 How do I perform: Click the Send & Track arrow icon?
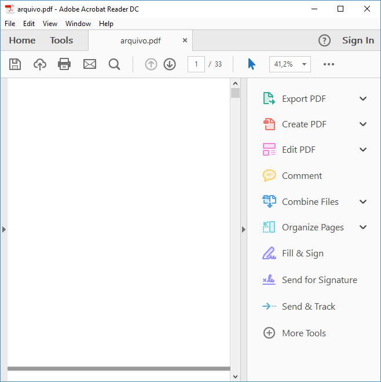point(269,306)
